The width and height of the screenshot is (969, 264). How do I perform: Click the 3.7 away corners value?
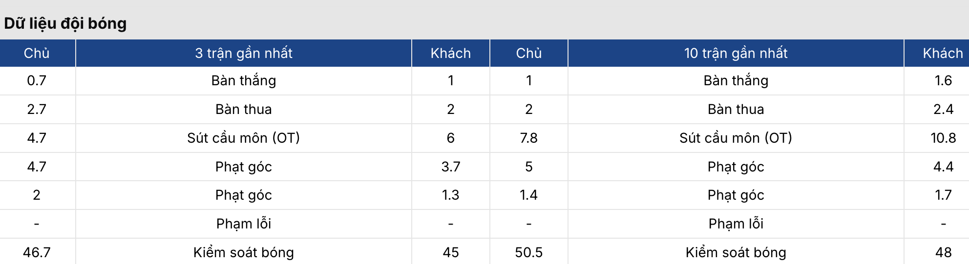pos(451,167)
